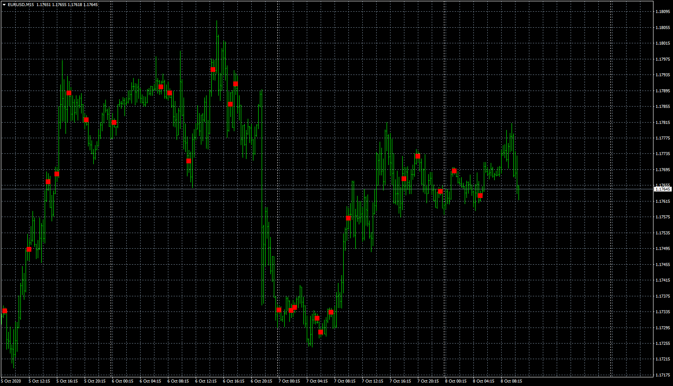Click the 1.17175 price axis label

pyautogui.click(x=663, y=375)
